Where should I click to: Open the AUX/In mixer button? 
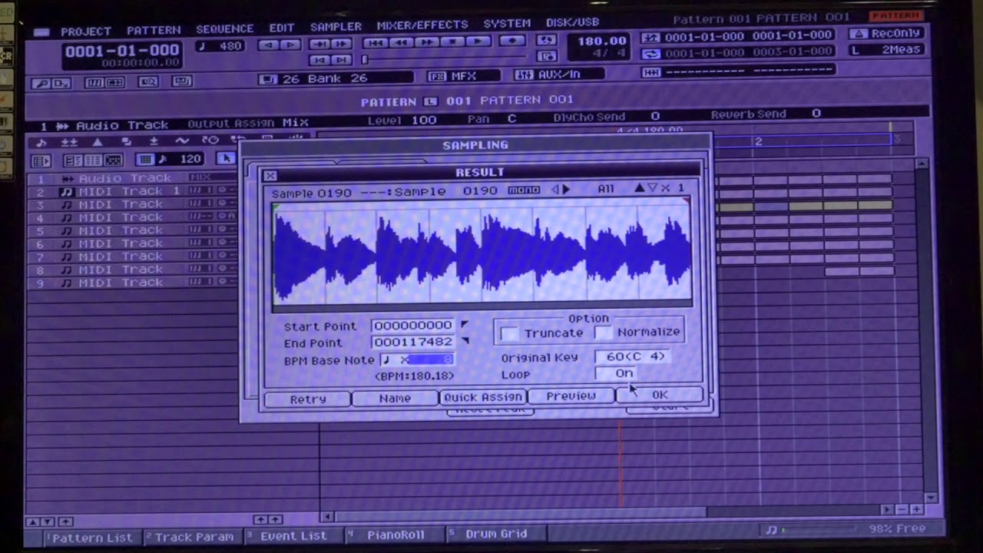tap(558, 75)
